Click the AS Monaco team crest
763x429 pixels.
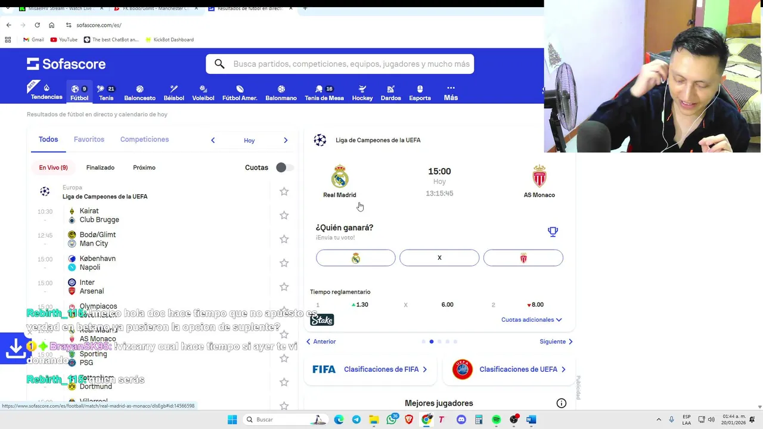[539, 176]
